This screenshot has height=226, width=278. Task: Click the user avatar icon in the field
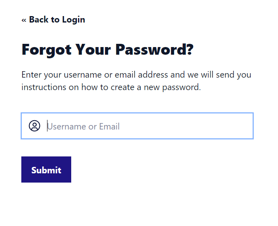[35, 126]
